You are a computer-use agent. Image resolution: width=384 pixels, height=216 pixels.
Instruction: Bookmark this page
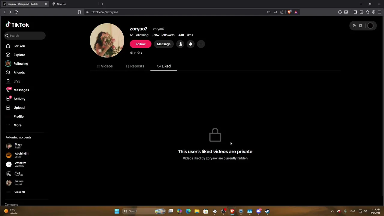79,12
